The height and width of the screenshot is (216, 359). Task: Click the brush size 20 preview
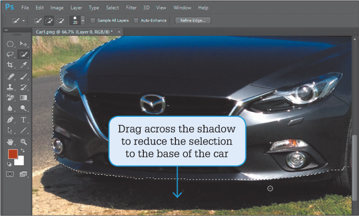pos(75,20)
